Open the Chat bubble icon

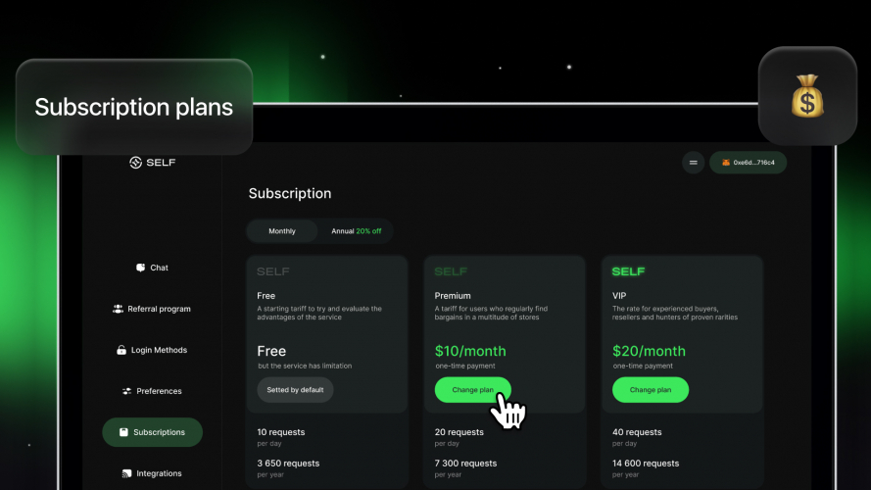[140, 268]
